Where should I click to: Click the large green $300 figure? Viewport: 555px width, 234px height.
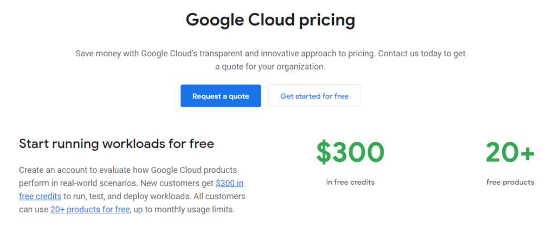[350, 152]
